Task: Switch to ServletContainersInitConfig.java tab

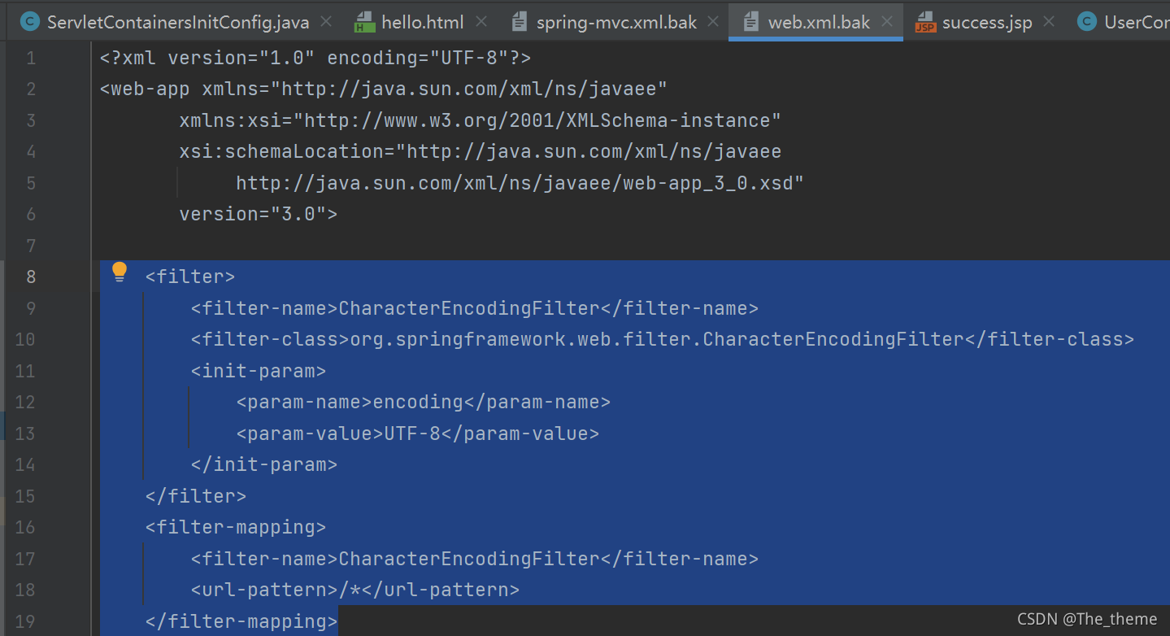Action: pos(178,22)
